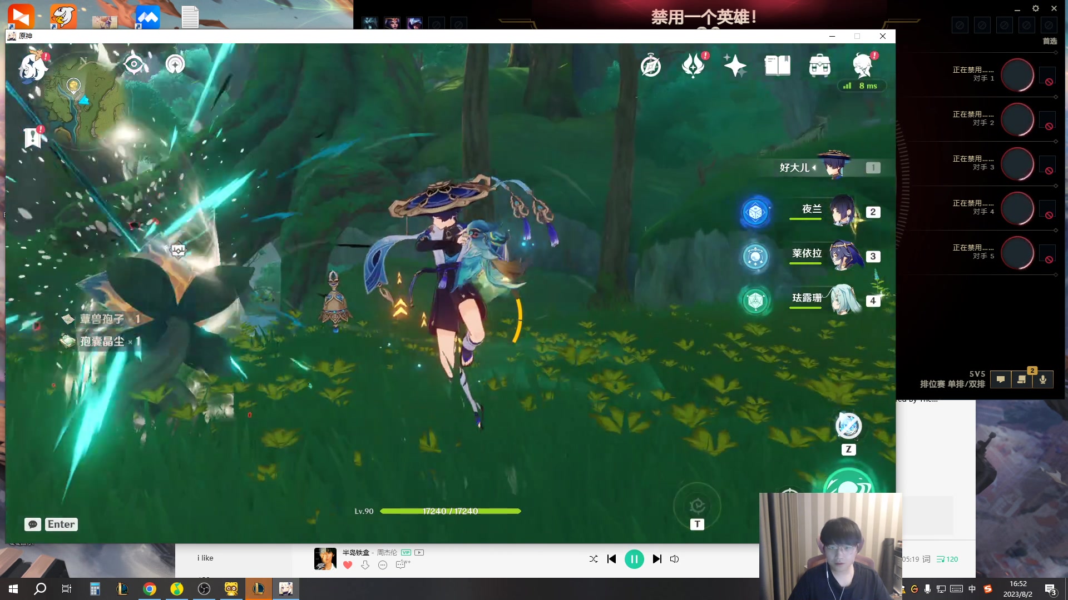This screenshot has height=600, width=1068.
Task: Click the green HP bar 17240 / 17240
Action: [x=450, y=511]
